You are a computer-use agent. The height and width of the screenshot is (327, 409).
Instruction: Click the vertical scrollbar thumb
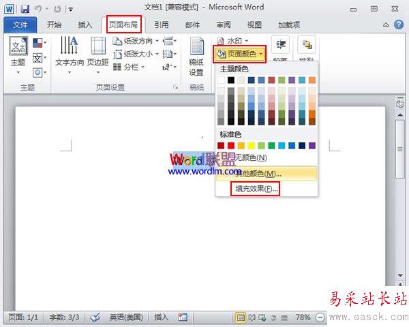pos(400,149)
